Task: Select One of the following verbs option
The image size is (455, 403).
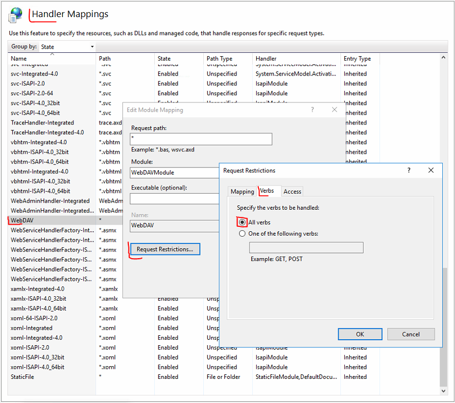Action: coord(242,233)
